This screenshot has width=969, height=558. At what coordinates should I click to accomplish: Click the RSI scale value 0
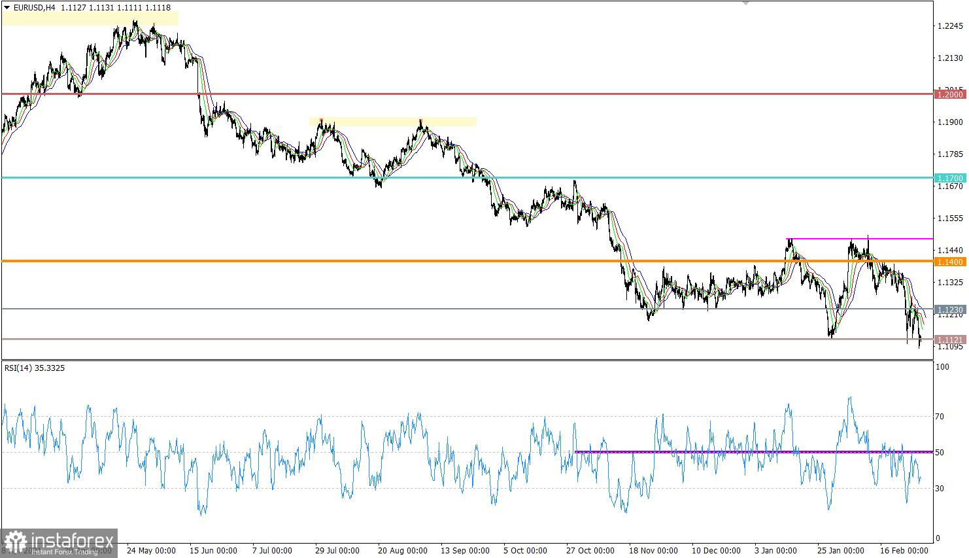click(x=938, y=538)
